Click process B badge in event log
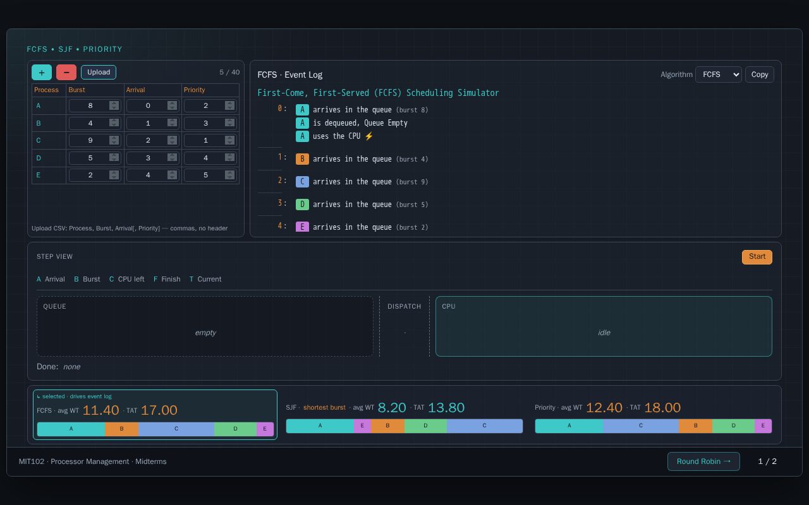This screenshot has height=505, width=809. click(302, 159)
